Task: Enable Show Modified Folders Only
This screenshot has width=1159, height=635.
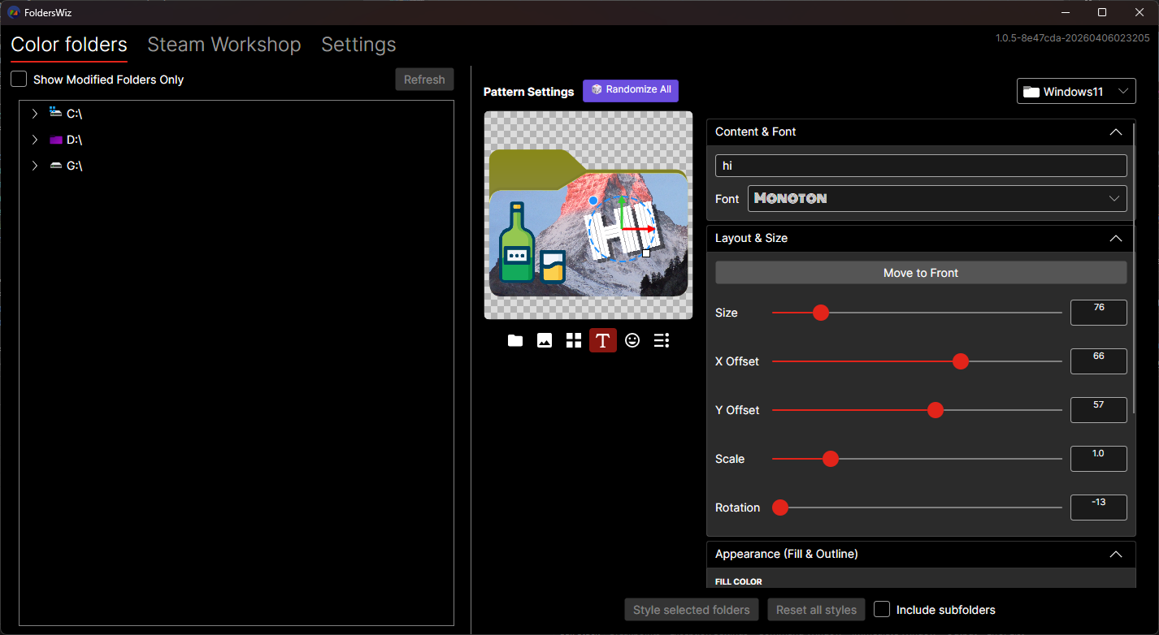Action: click(19, 80)
